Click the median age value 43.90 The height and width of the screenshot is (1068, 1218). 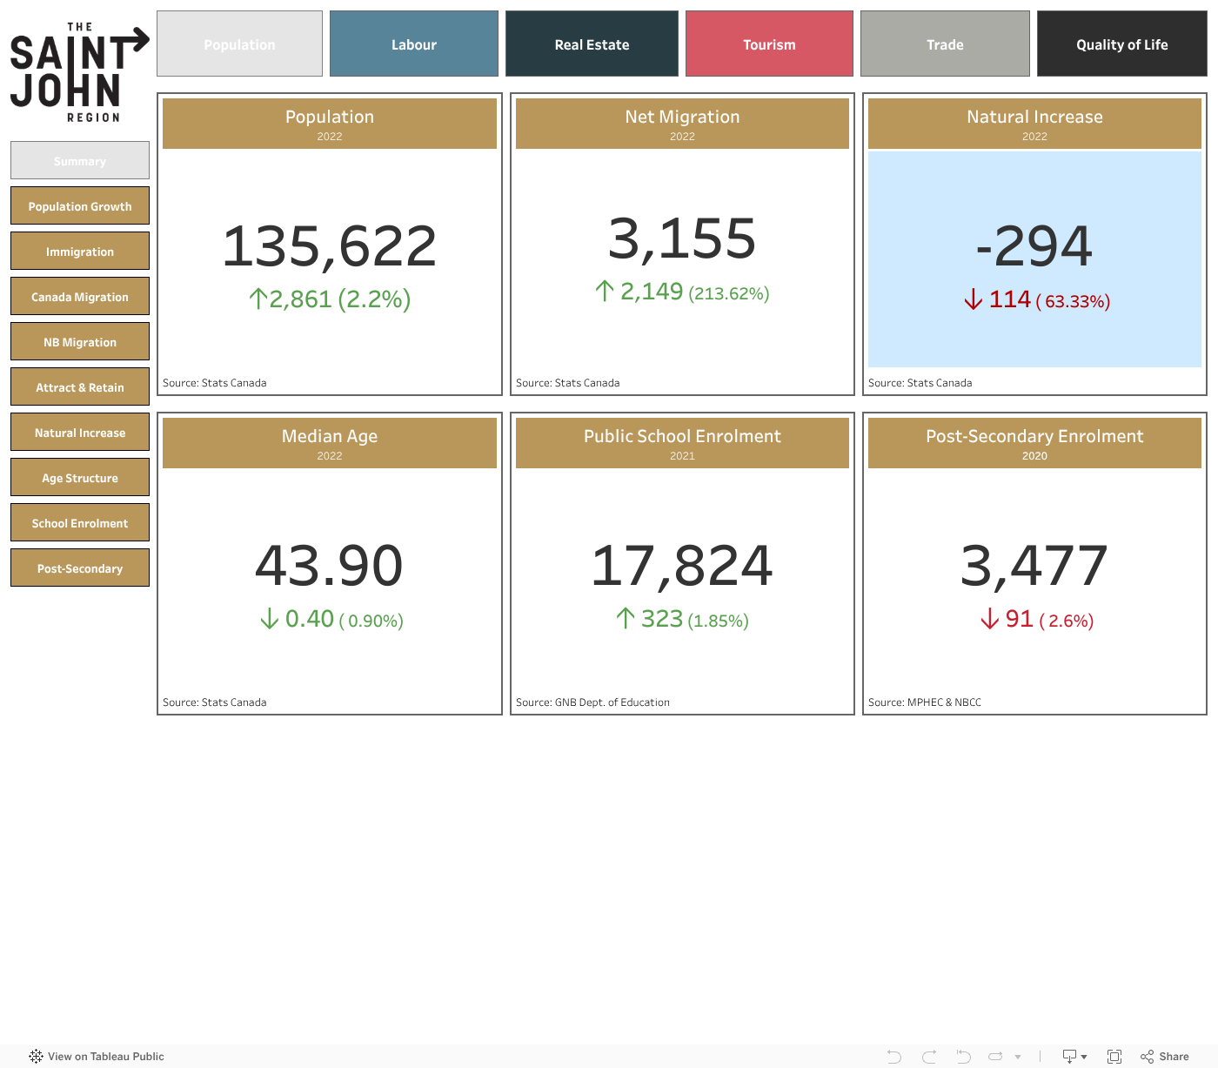(x=330, y=565)
